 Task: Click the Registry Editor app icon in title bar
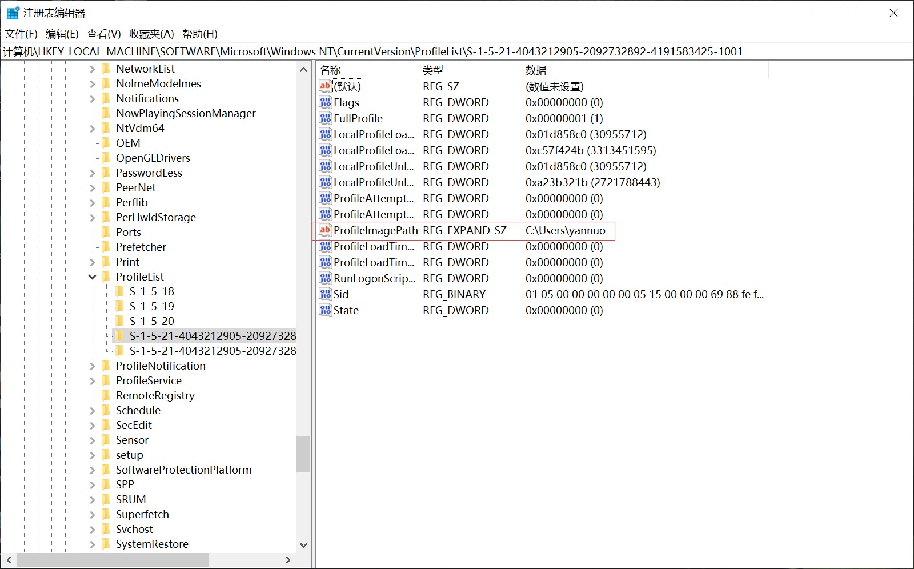click(x=13, y=13)
